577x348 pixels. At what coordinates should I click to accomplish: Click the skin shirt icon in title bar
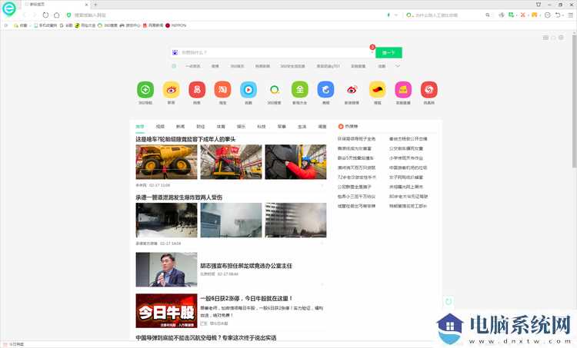point(539,5)
